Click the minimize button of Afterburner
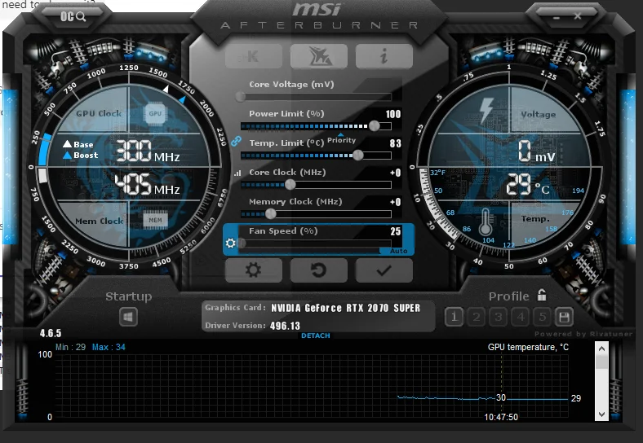This screenshot has height=443, width=643. point(556,18)
